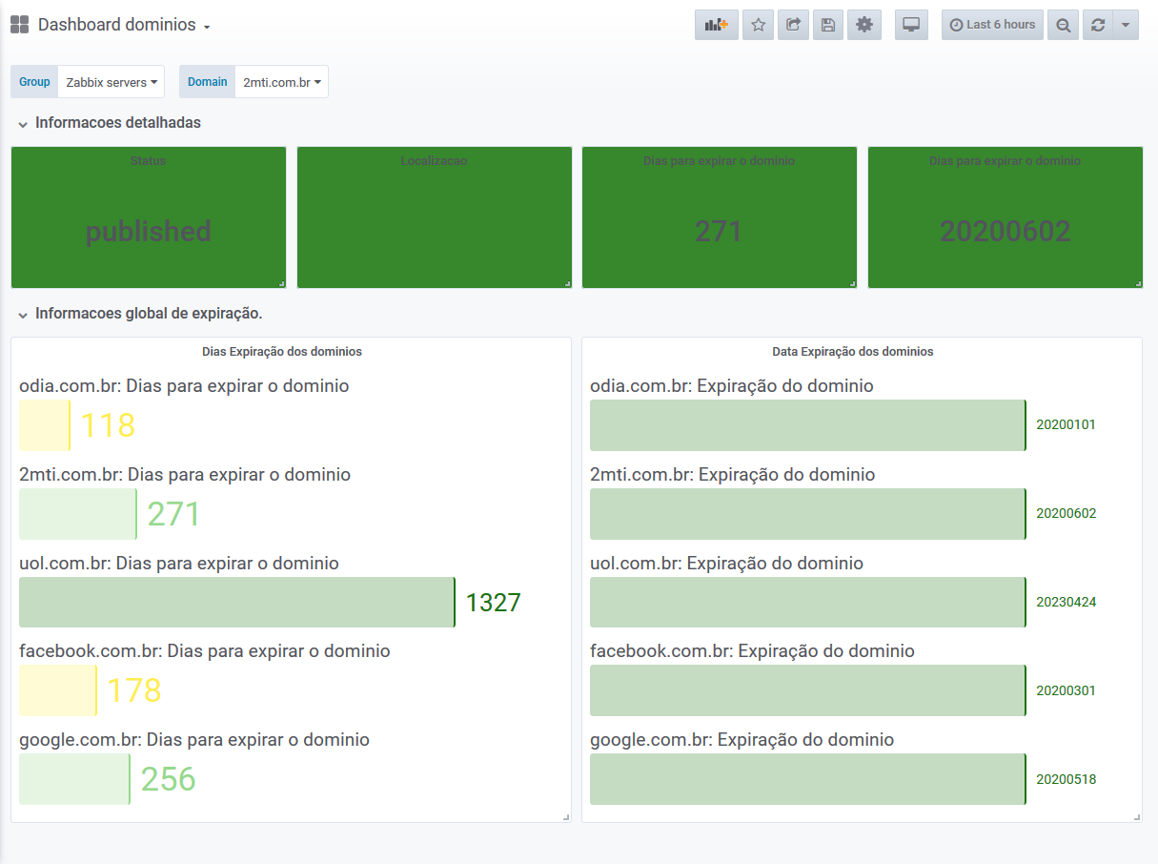Refresh the dashboard with refresh icon
The image size is (1158, 864).
pyautogui.click(x=1098, y=25)
